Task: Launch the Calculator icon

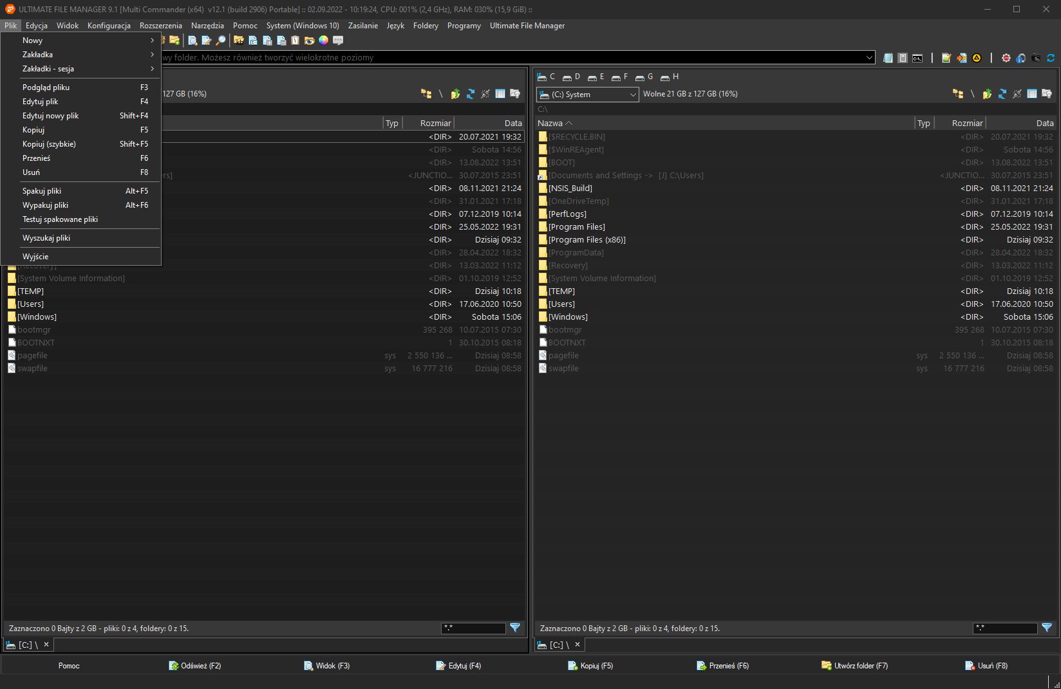Action: pos(903,58)
